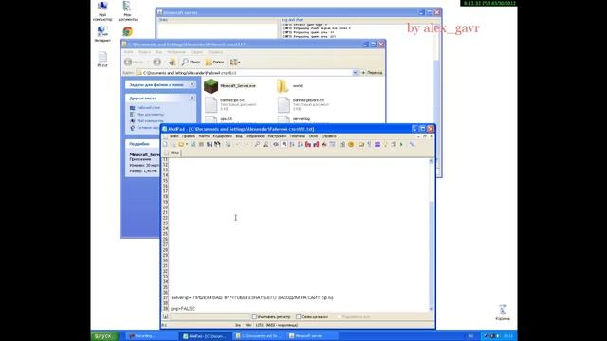
Task: Click the pvp=FALSE line in AkelPad
Action: tap(183, 309)
